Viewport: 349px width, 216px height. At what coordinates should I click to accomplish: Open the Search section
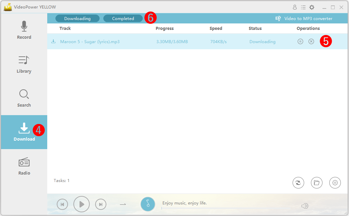(24, 98)
